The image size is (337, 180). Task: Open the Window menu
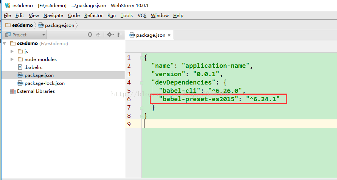pos(160,16)
